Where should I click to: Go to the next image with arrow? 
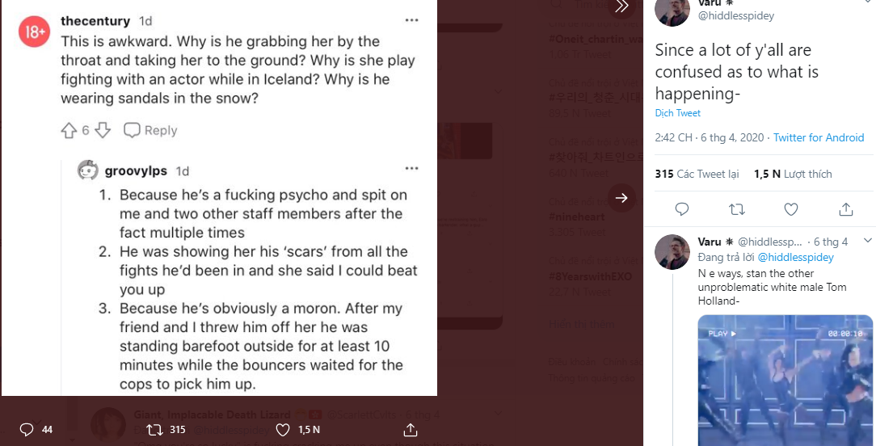tap(621, 197)
